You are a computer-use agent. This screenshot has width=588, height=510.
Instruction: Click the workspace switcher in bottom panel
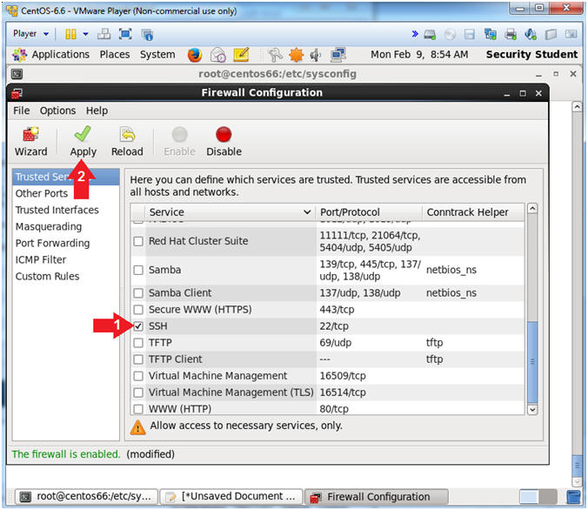(x=538, y=497)
